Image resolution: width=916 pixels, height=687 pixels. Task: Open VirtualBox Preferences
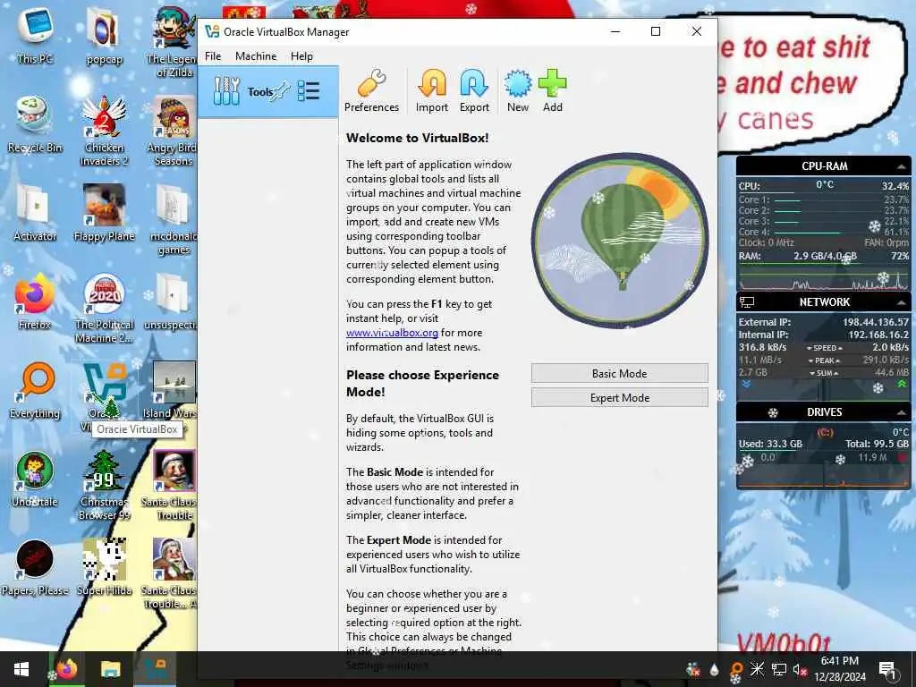(371, 90)
